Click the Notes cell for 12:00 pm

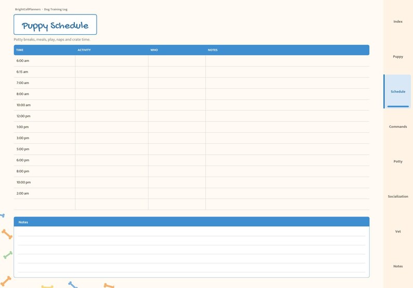coord(287,116)
